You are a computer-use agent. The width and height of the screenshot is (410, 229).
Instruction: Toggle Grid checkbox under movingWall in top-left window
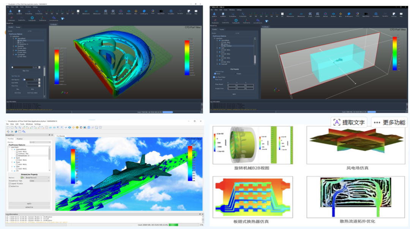click(18, 56)
